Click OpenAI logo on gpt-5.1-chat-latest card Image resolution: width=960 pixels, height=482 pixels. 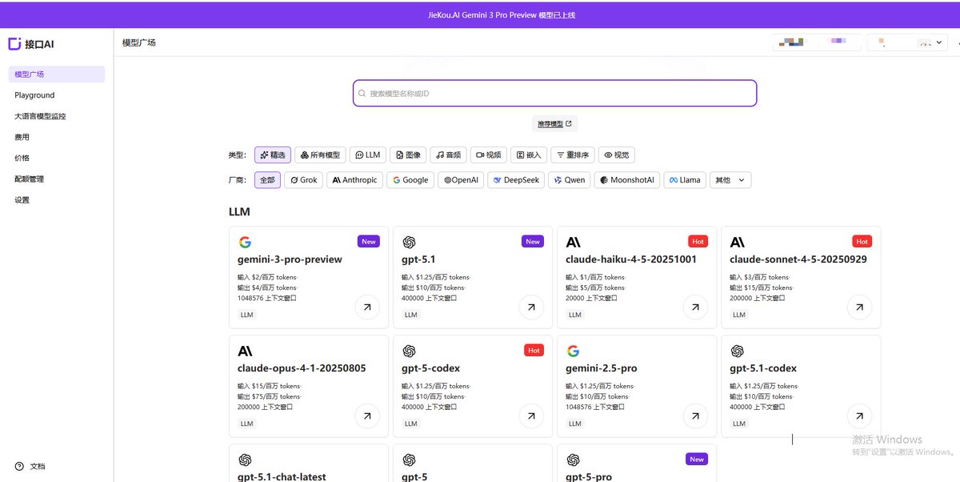click(x=245, y=460)
